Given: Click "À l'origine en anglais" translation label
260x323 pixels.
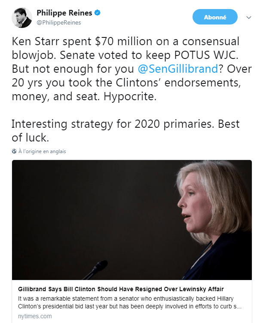Looking at the screenshot, I should (x=42, y=151).
